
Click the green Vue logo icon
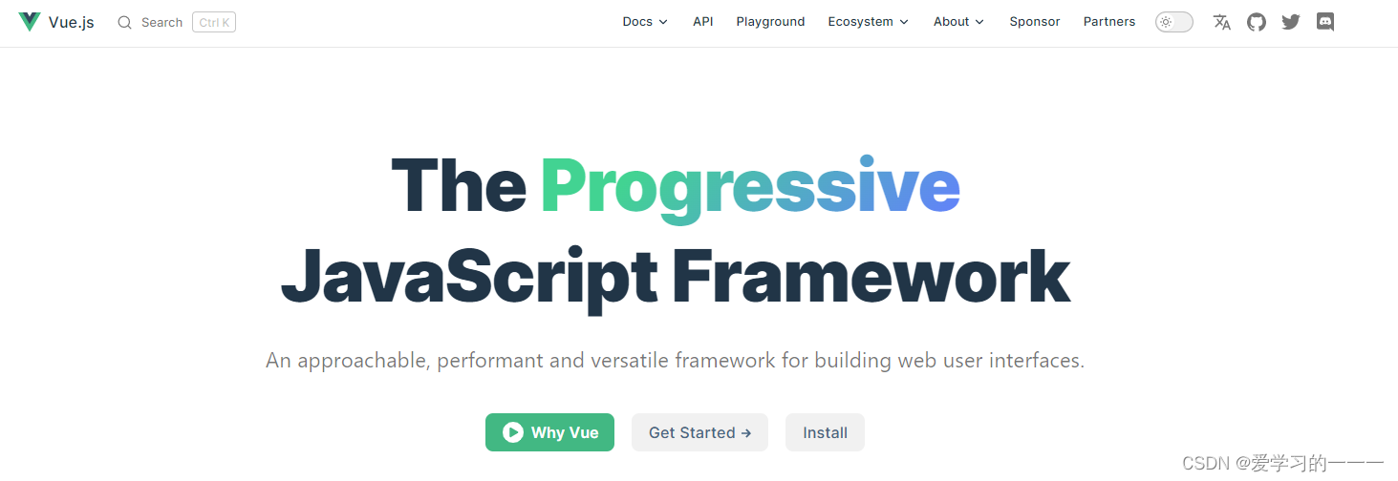pos(30,22)
